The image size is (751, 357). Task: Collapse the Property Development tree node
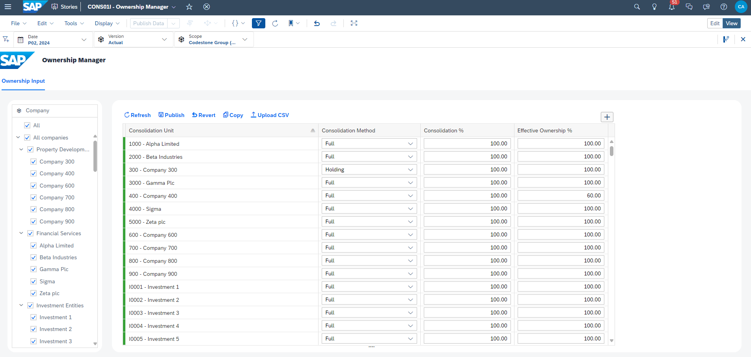click(21, 149)
